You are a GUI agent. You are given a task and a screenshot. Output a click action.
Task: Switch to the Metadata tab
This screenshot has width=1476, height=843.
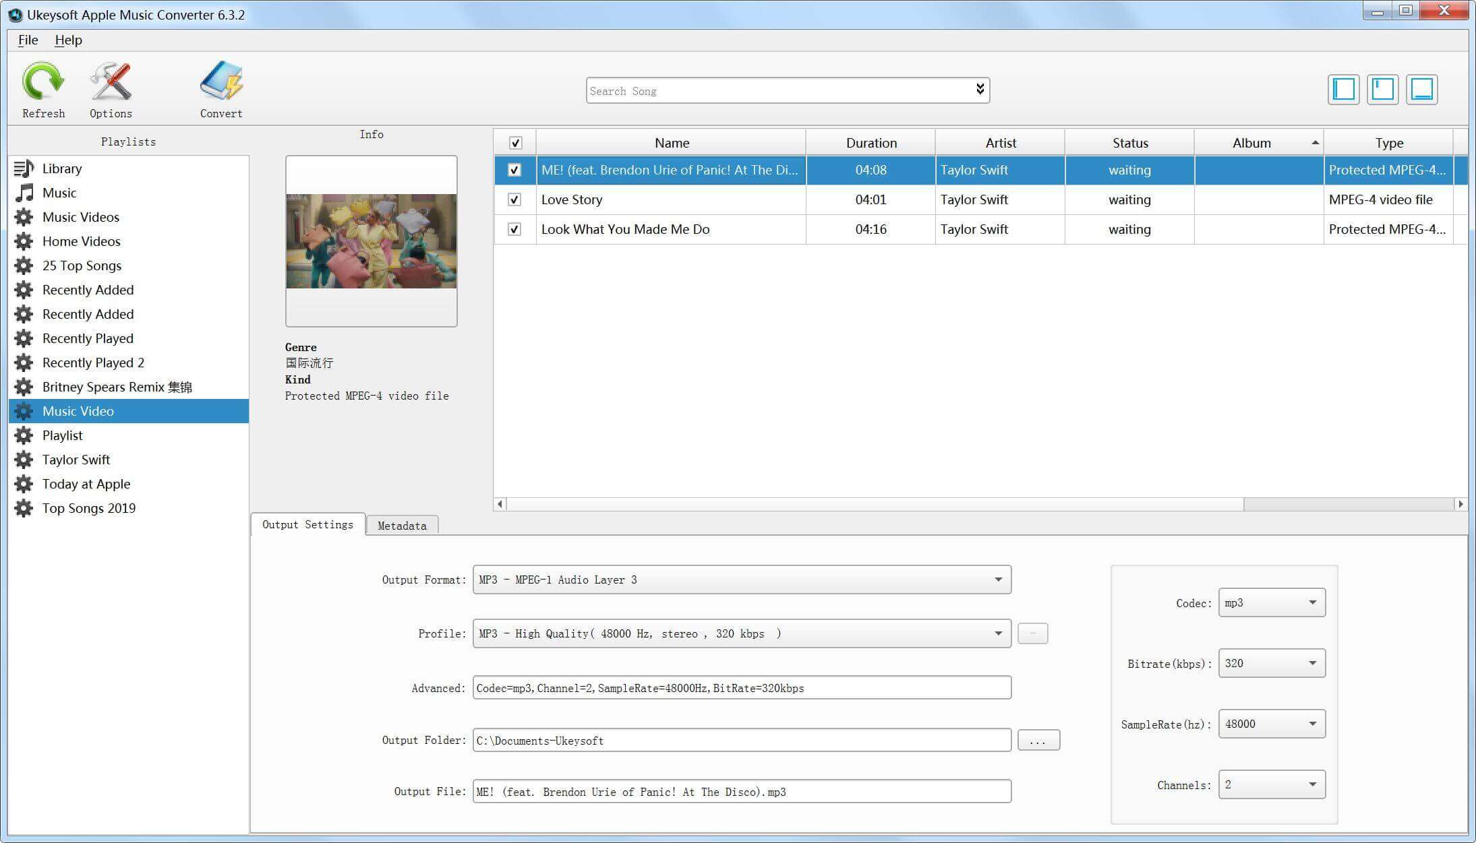tap(401, 525)
